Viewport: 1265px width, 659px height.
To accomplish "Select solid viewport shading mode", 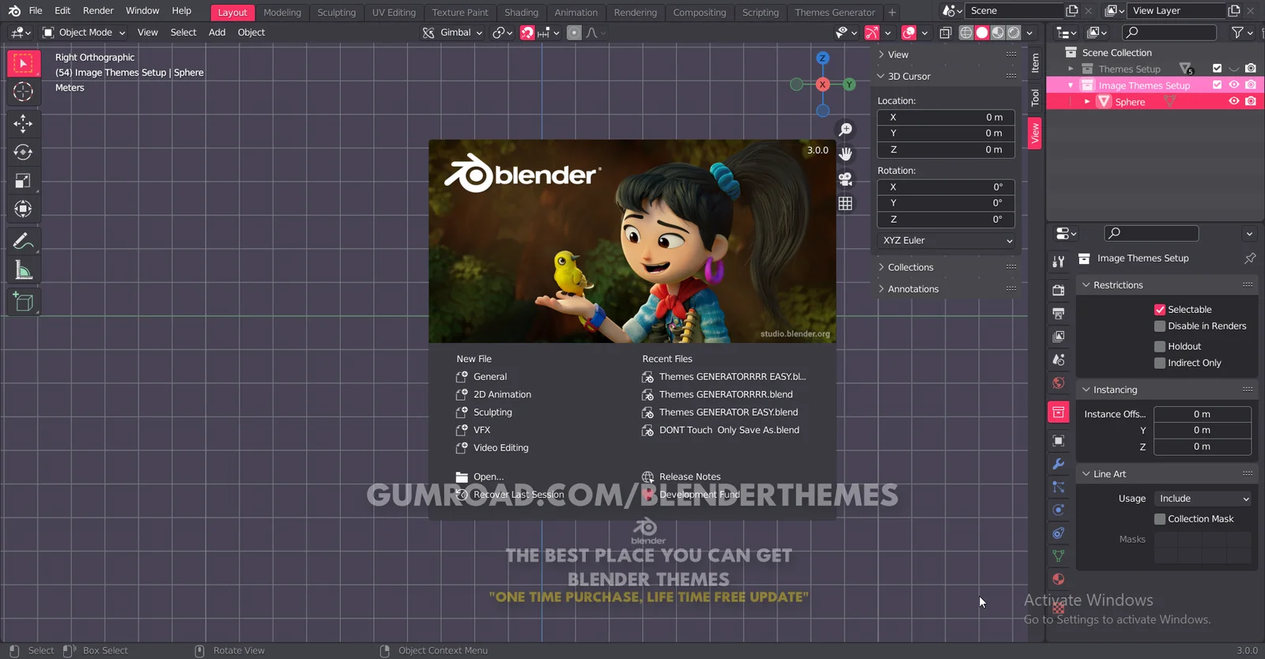I will click(982, 32).
